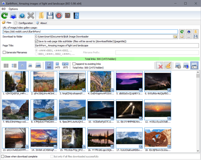Click the floppy disk save icon in toolbar

point(50,15)
